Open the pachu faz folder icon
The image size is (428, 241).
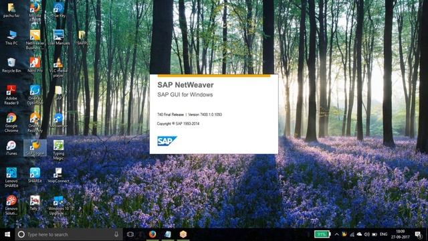pyautogui.click(x=11, y=10)
